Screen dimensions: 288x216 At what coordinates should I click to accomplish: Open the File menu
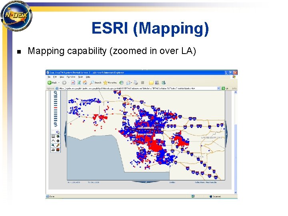point(49,77)
